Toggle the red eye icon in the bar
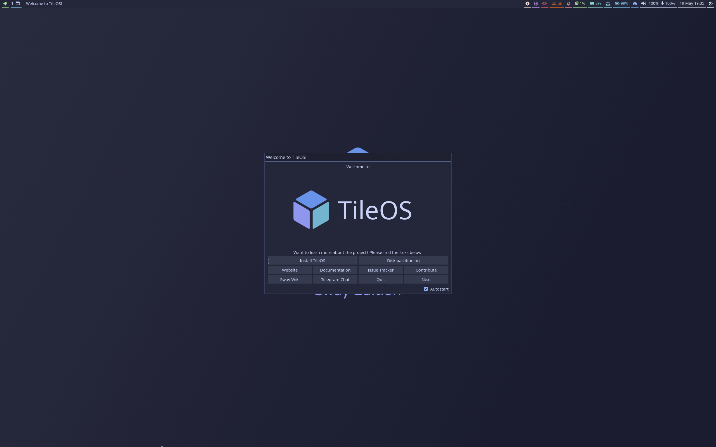Image resolution: width=716 pixels, height=447 pixels. click(x=544, y=4)
